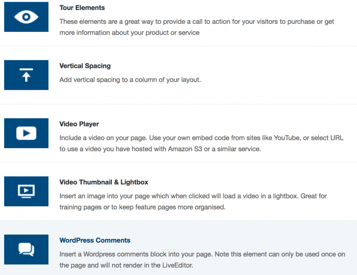Click the line "more information about your product or service"
This screenshot has width=357, height=275.
coord(129,33)
